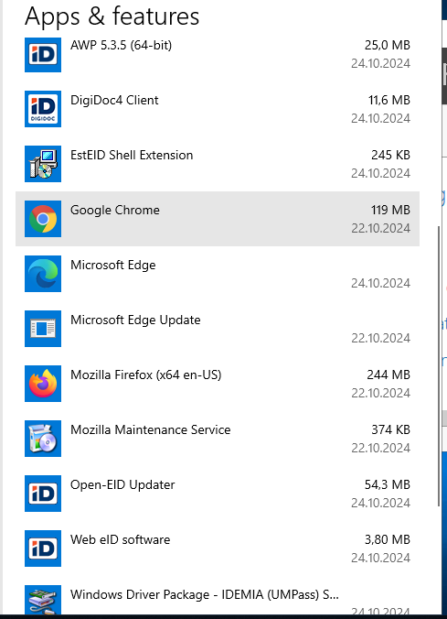This screenshot has width=447, height=619.
Task: Click the DigiDoc4 Client 11,6 MB size
Action: 389,101
